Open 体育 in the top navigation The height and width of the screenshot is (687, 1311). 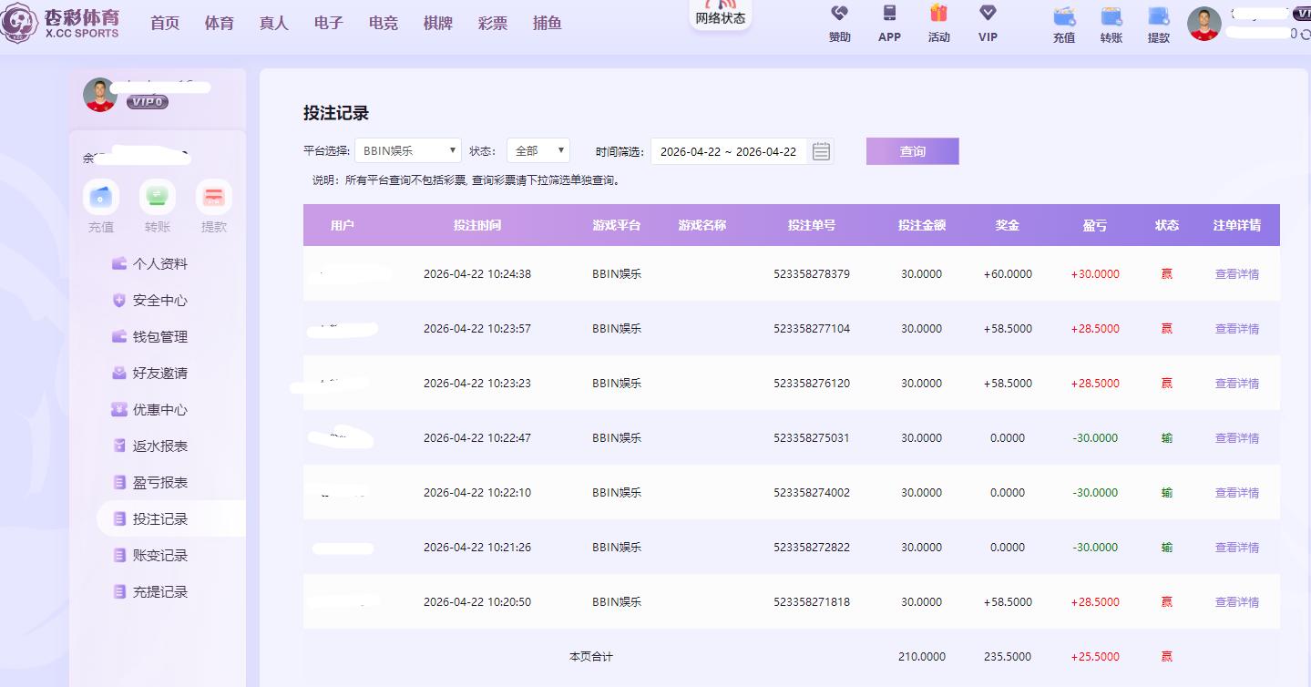(220, 24)
